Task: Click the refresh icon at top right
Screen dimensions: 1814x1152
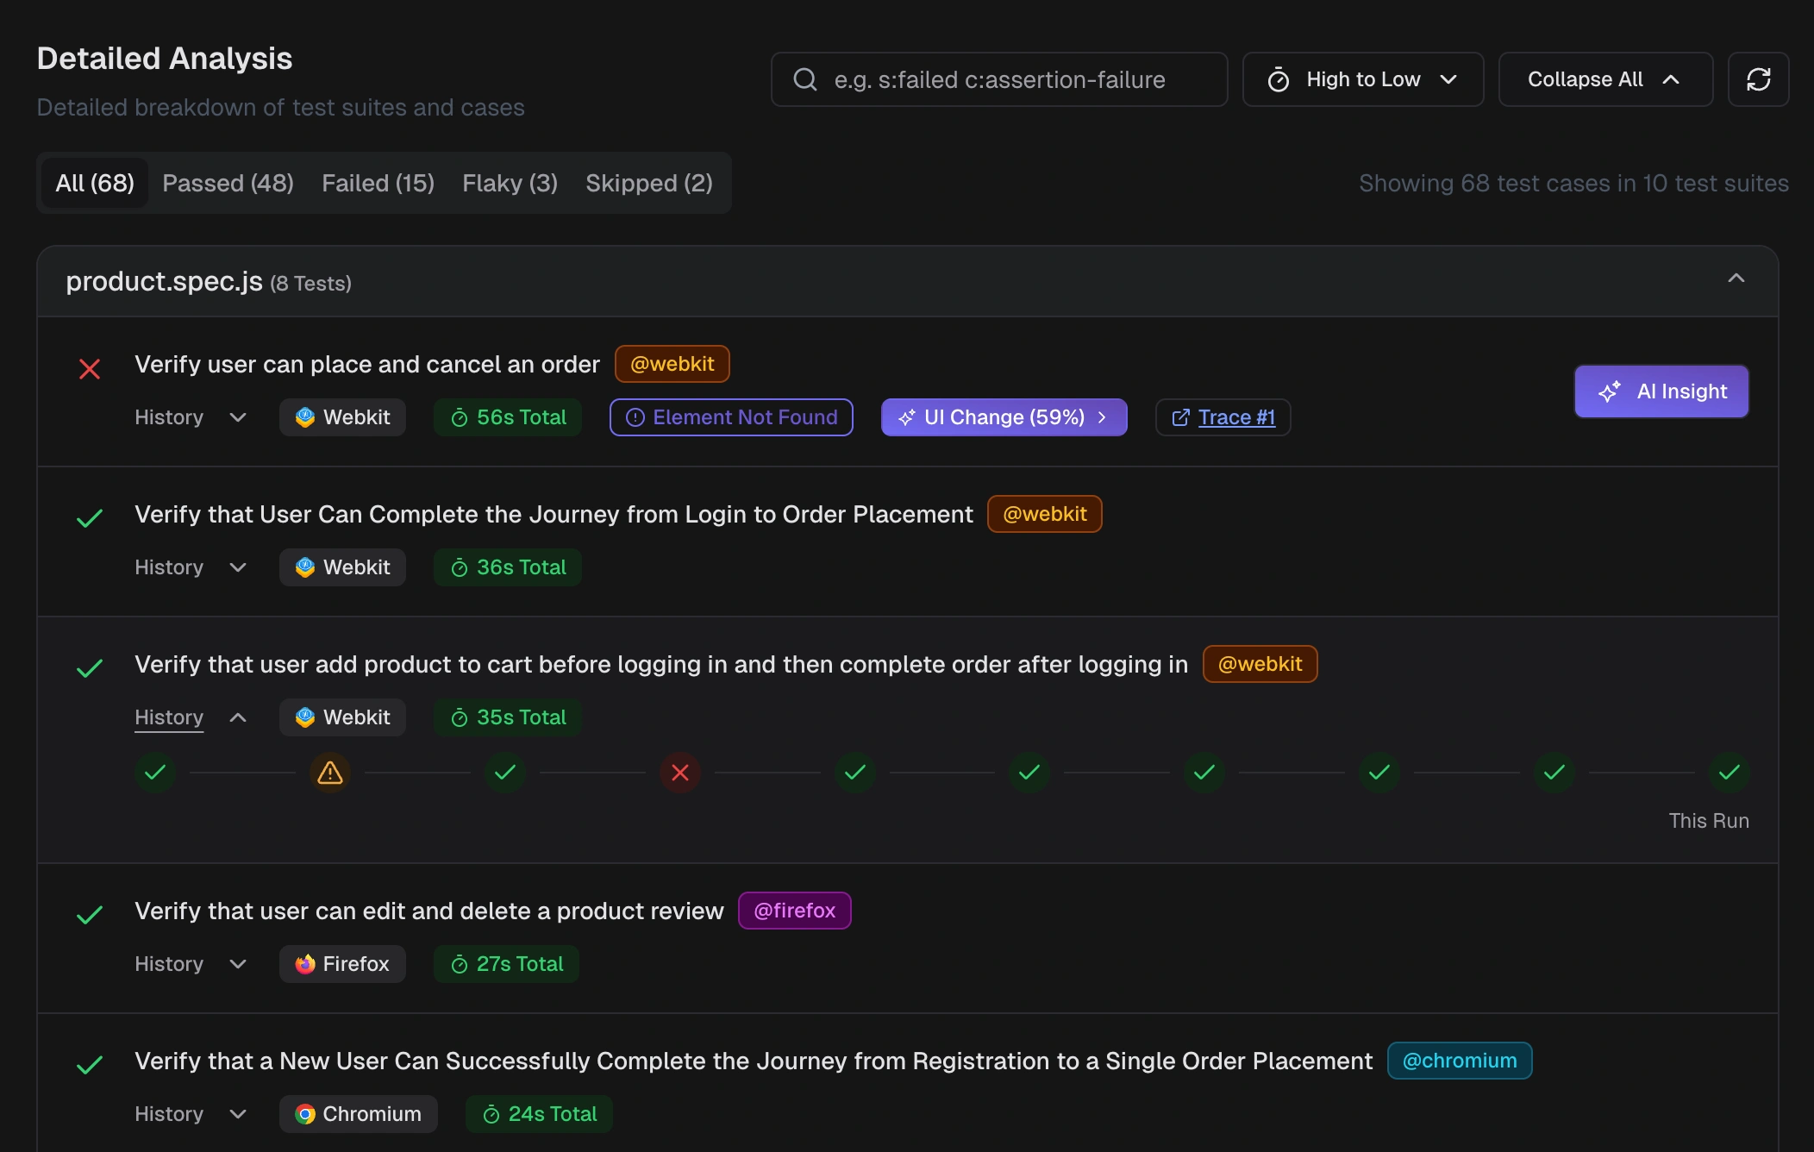Action: 1759,79
